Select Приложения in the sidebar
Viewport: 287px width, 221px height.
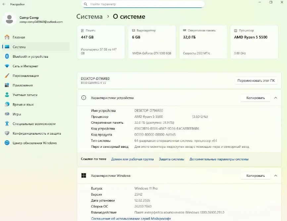[23, 85]
